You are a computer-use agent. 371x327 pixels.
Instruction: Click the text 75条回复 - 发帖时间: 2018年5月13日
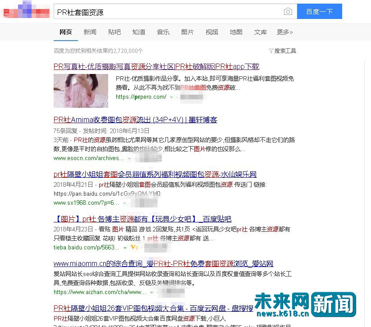[101, 131]
